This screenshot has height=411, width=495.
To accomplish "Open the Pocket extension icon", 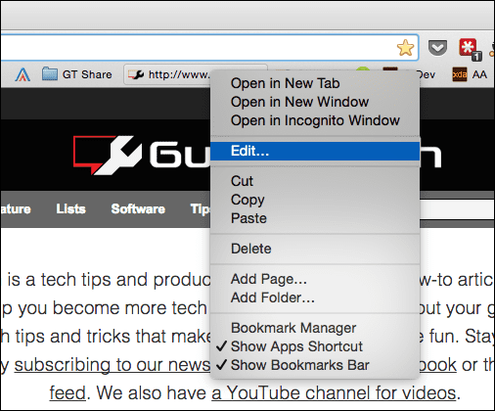I will coord(437,48).
